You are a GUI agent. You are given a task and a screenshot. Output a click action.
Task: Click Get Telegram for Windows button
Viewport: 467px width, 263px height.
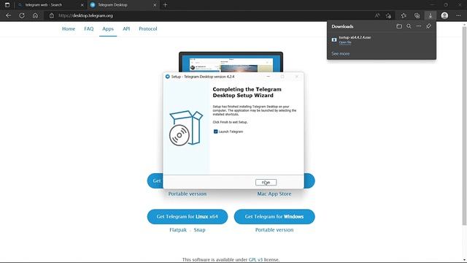click(274, 216)
